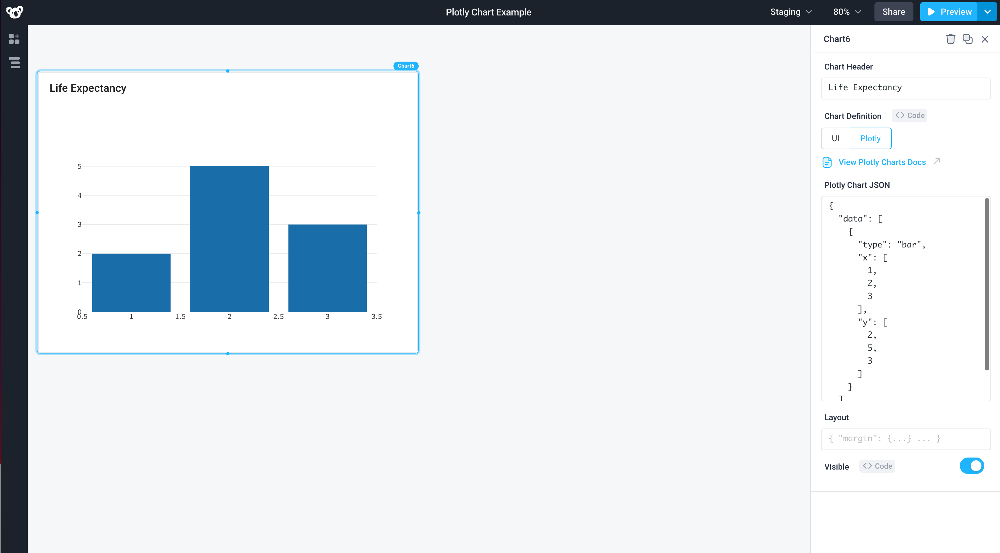Open the add components panel

point(14,39)
